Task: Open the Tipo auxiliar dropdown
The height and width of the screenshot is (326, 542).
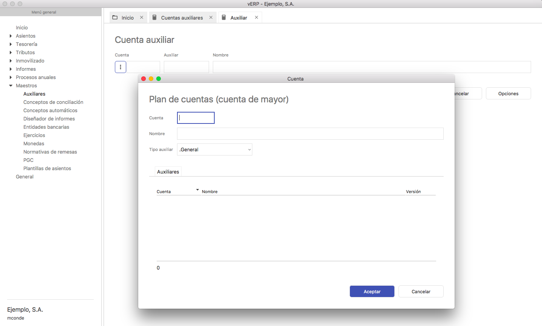Action: (214, 149)
